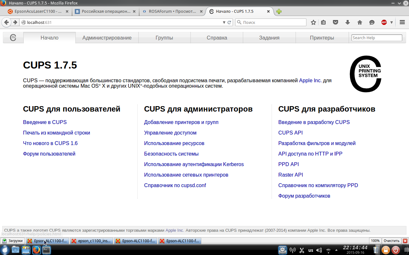Screen dimensions: 409x255
Task: Switch to the ROSAForum browser tab
Action: pos(173,11)
